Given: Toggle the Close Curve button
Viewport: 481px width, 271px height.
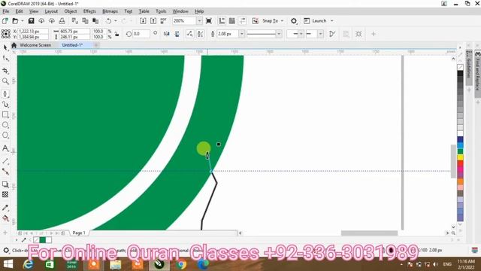Looking at the screenshot, I should 332,34.
